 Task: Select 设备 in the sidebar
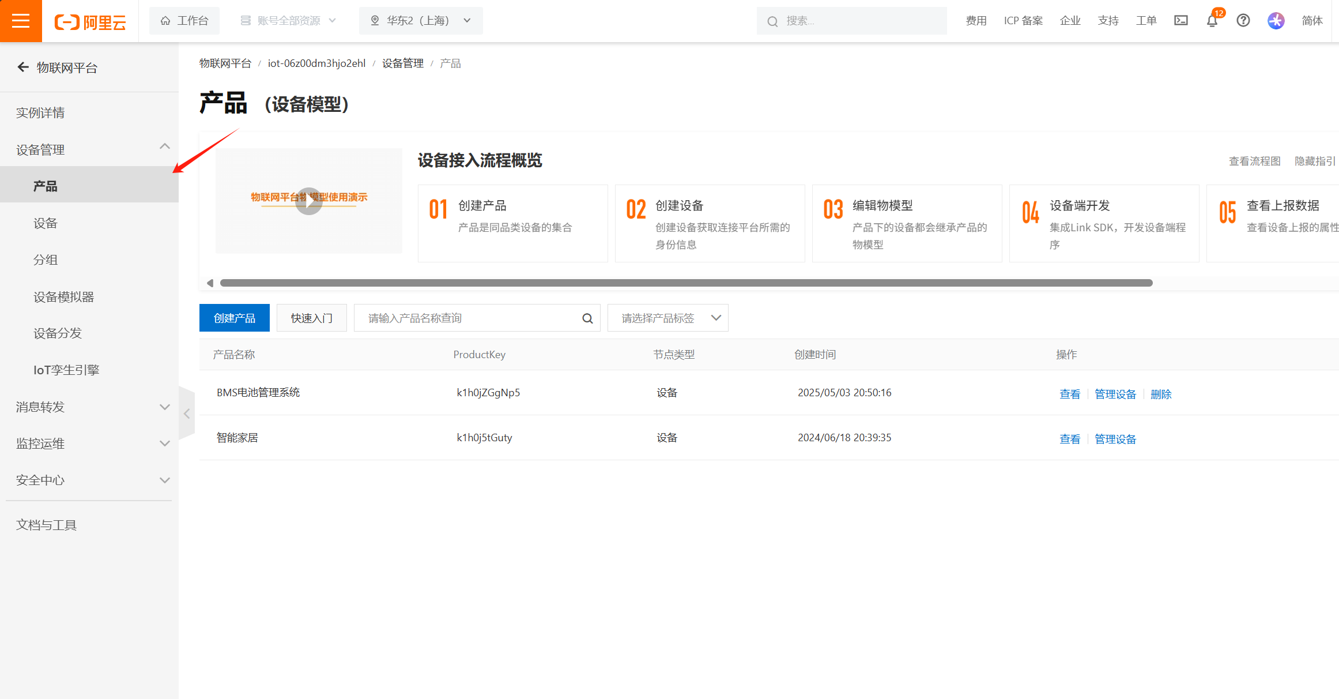[46, 223]
